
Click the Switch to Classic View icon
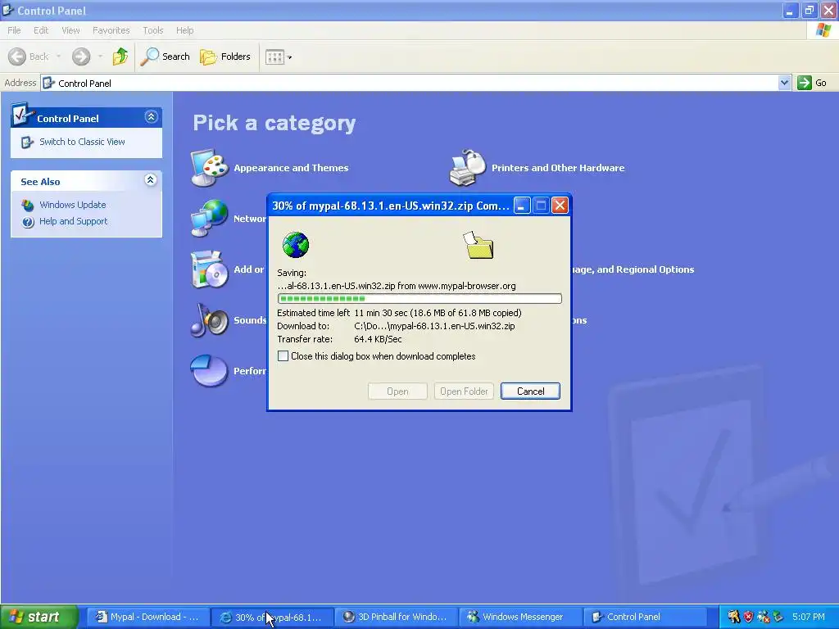[27, 143]
